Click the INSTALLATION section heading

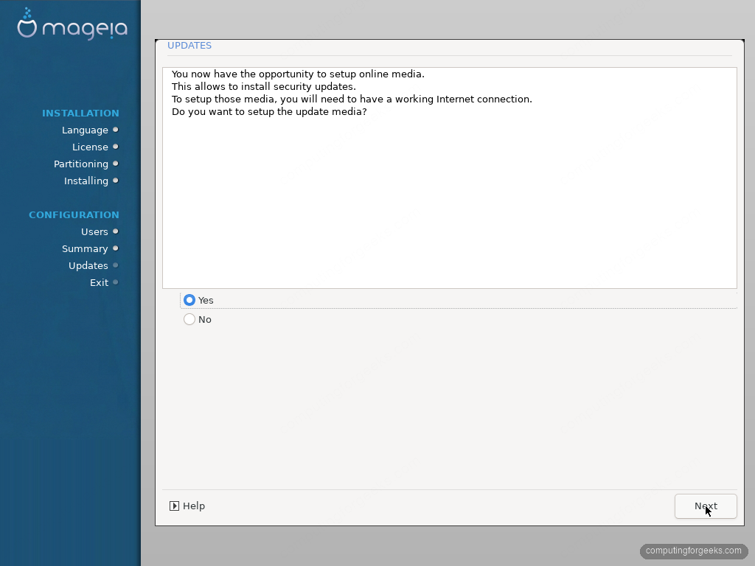[80, 113]
